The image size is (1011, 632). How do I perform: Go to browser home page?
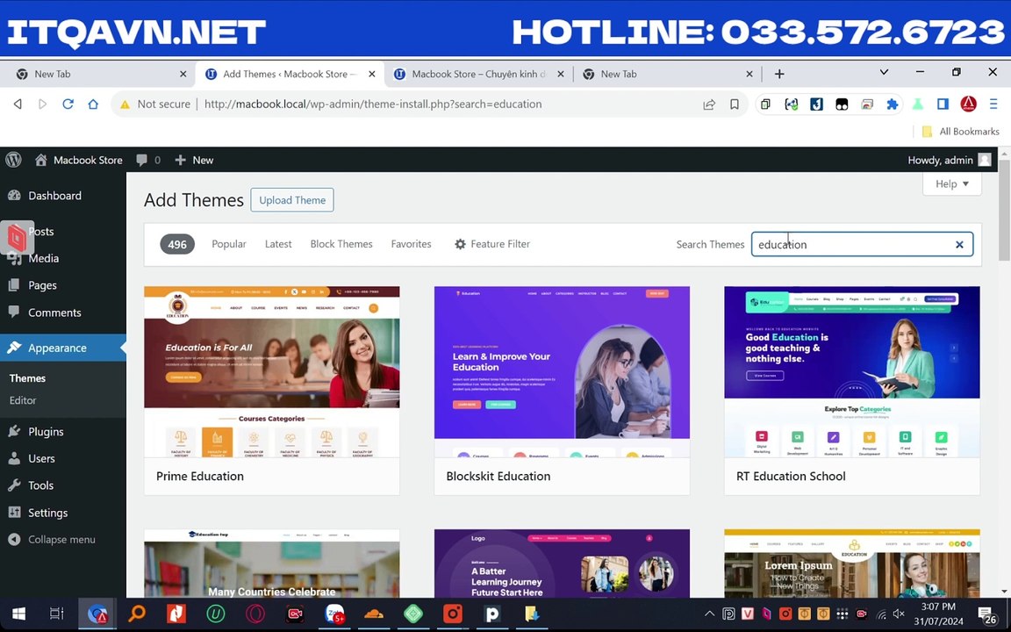coord(93,104)
